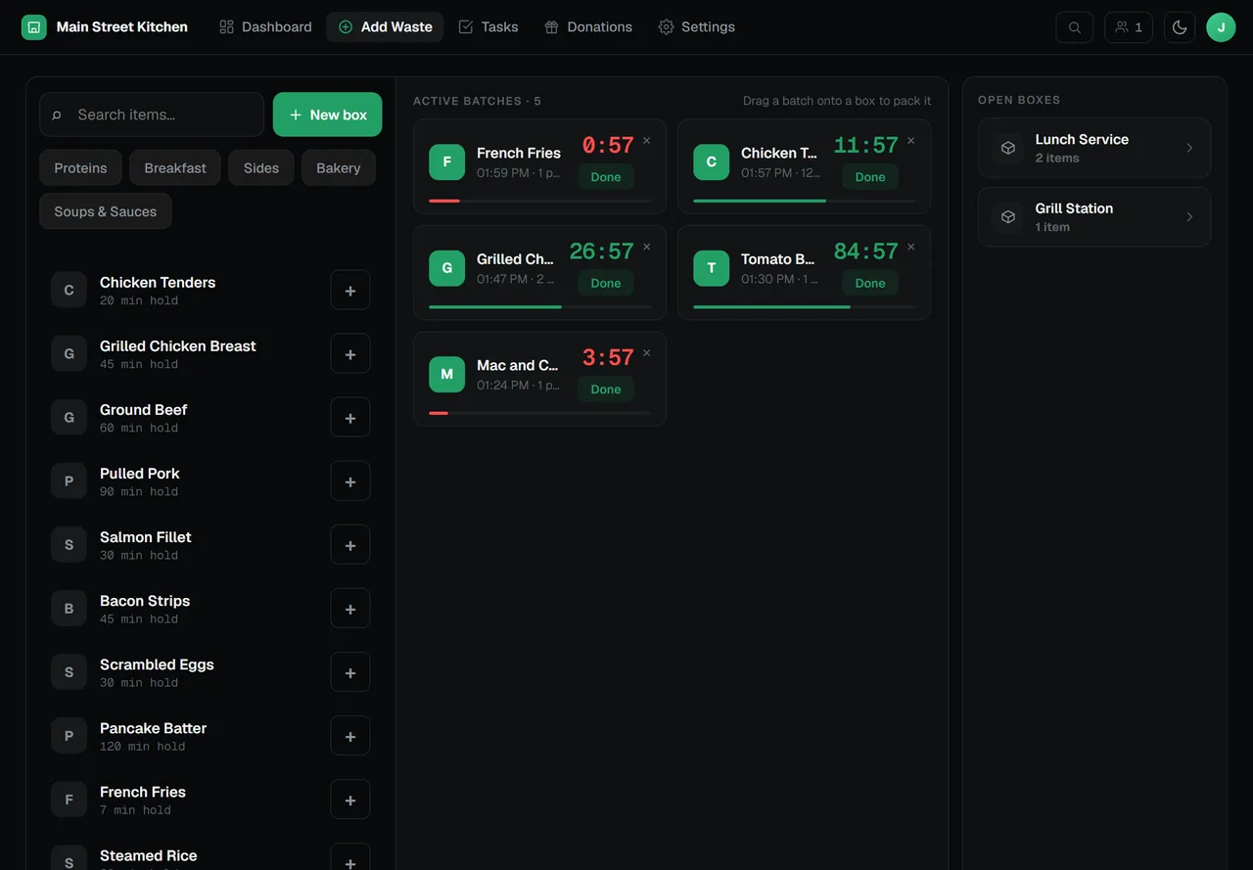Open the team members icon showing 1
Image resolution: width=1253 pixels, height=870 pixels.
(x=1129, y=27)
